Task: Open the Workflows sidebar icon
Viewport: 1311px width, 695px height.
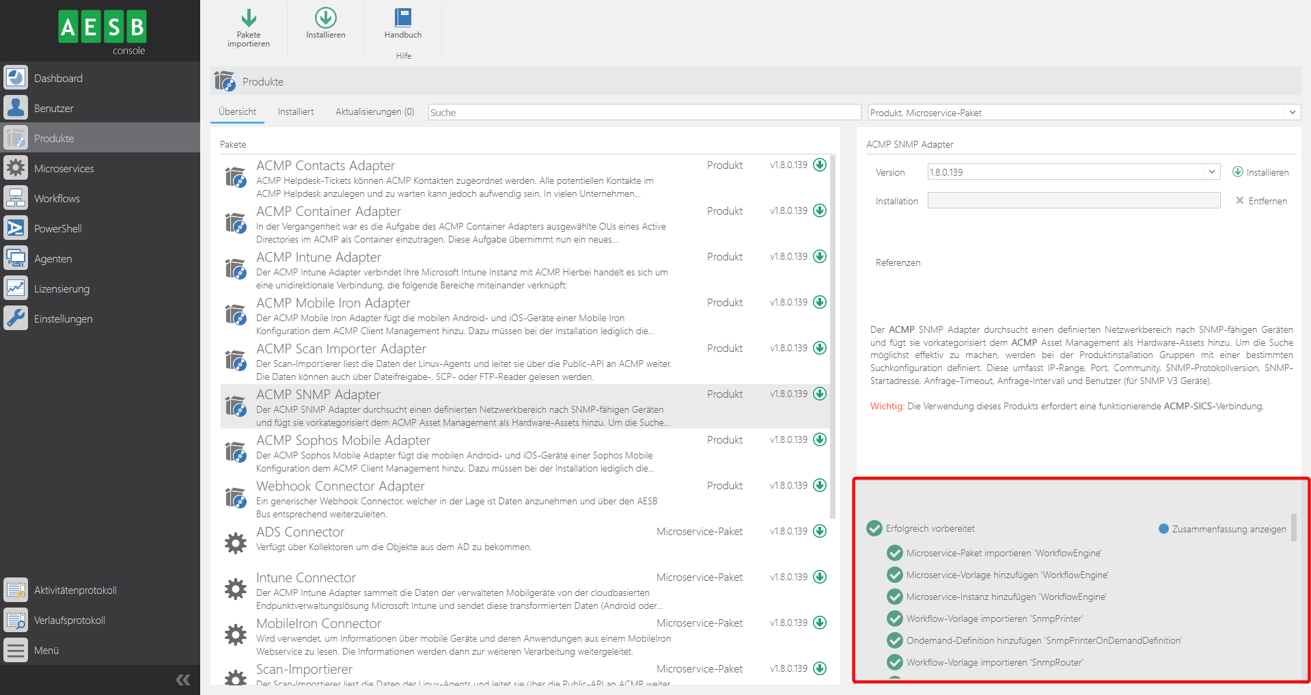Action: point(16,198)
